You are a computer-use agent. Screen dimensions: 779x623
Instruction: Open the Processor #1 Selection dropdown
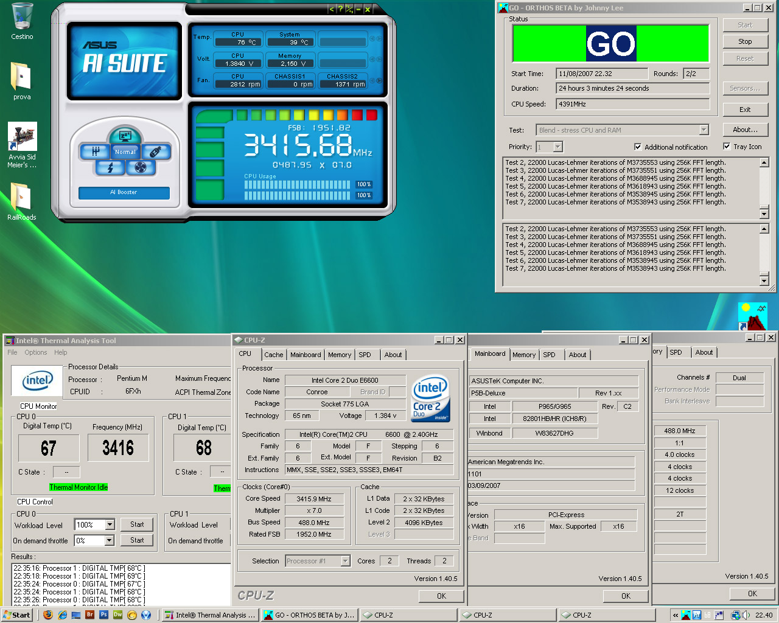click(346, 561)
